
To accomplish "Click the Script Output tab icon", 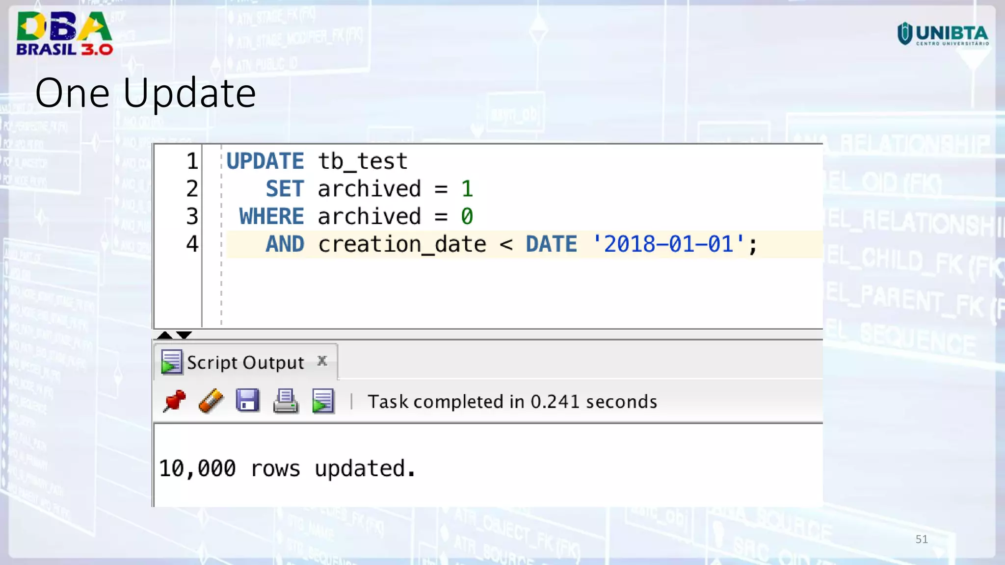I will pyautogui.click(x=172, y=362).
